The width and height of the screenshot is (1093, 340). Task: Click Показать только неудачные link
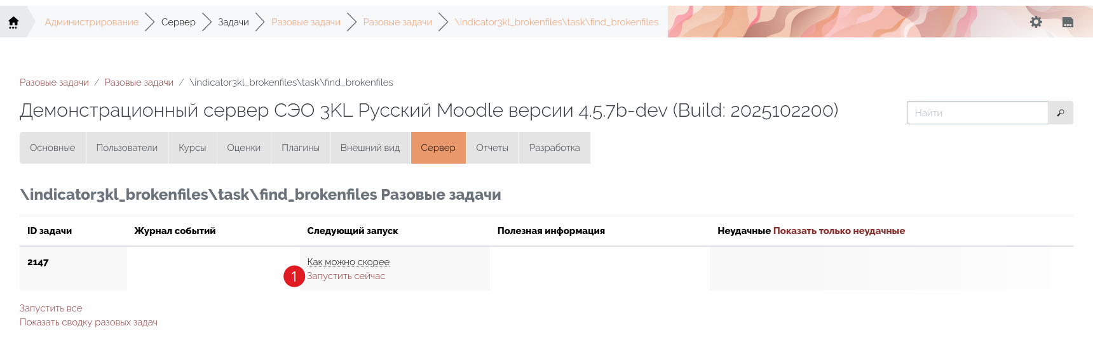coord(839,231)
